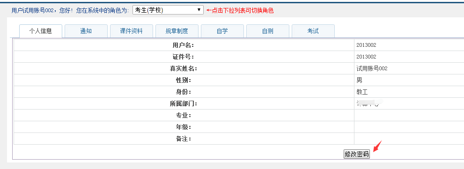The image size is (464, 169).
Task: Click the 真实姓名 value 试用账号002
Action: click(x=372, y=69)
